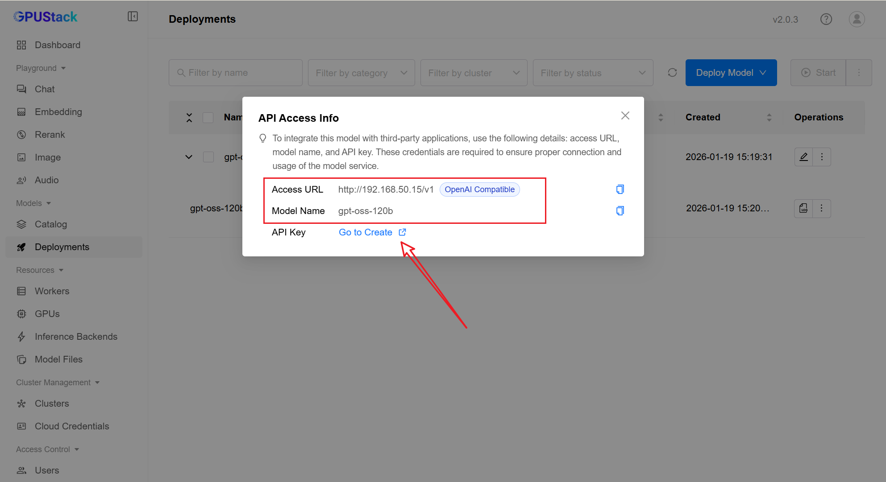Open the help question-mark icon
886x482 pixels.
826,19
